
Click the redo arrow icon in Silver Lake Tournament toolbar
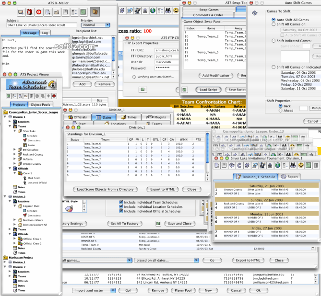tap(239, 165)
